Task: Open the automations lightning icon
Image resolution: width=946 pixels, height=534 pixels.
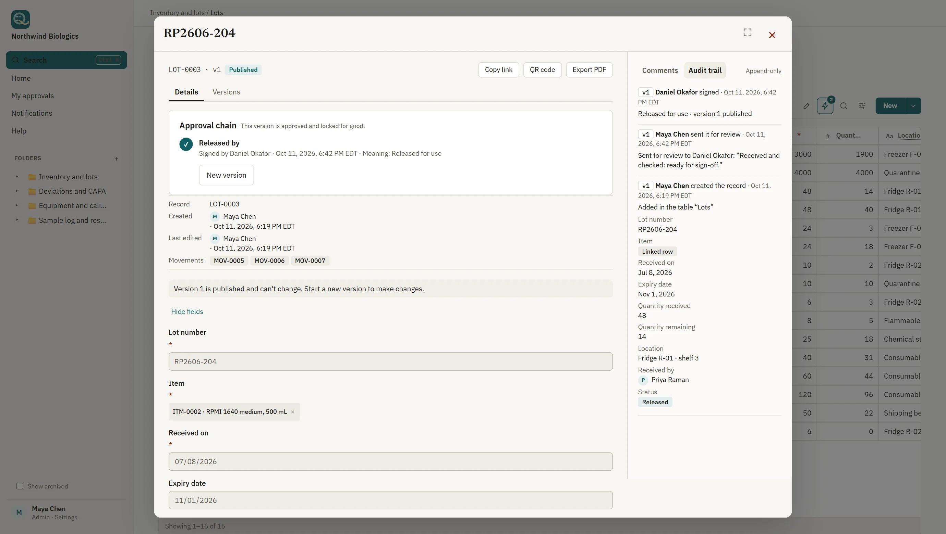Action: tap(825, 106)
